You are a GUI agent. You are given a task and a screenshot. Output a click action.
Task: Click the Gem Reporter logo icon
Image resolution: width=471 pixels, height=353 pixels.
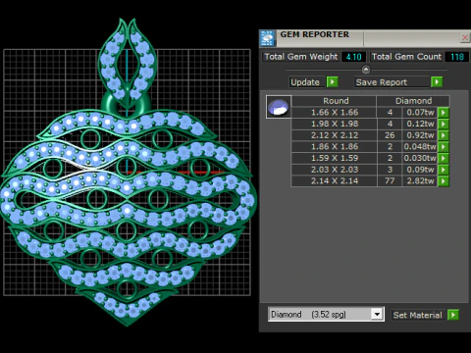click(268, 38)
